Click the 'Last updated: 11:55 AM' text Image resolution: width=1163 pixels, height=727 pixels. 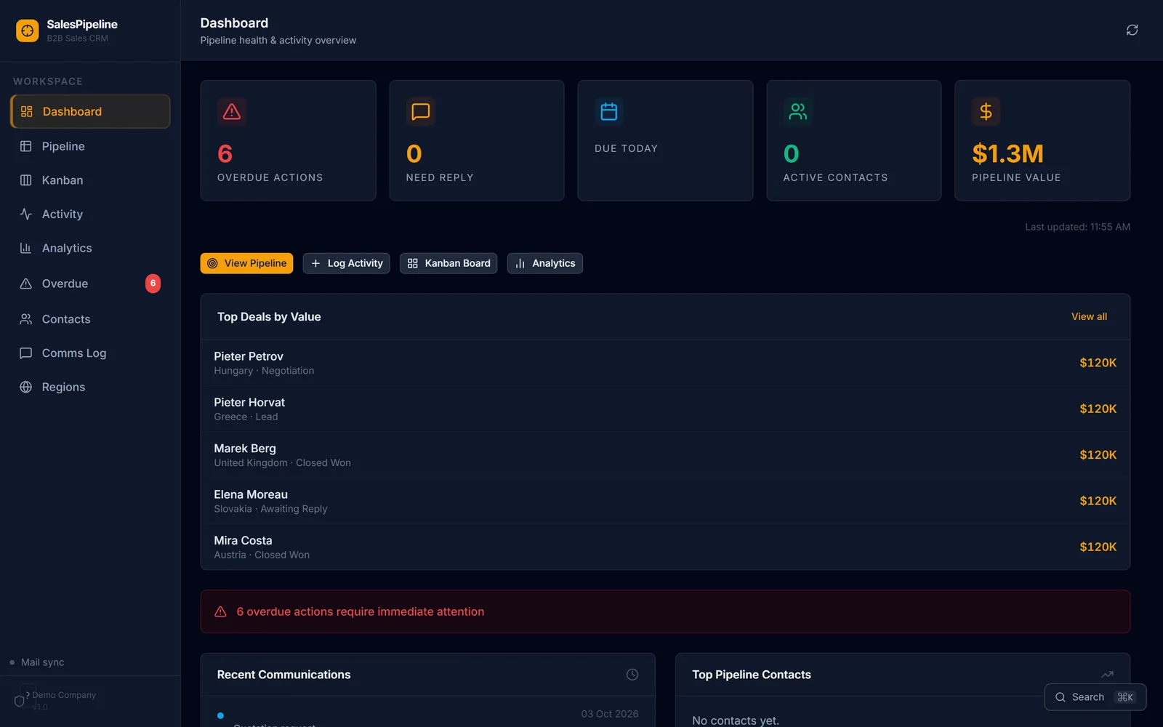tap(1077, 227)
